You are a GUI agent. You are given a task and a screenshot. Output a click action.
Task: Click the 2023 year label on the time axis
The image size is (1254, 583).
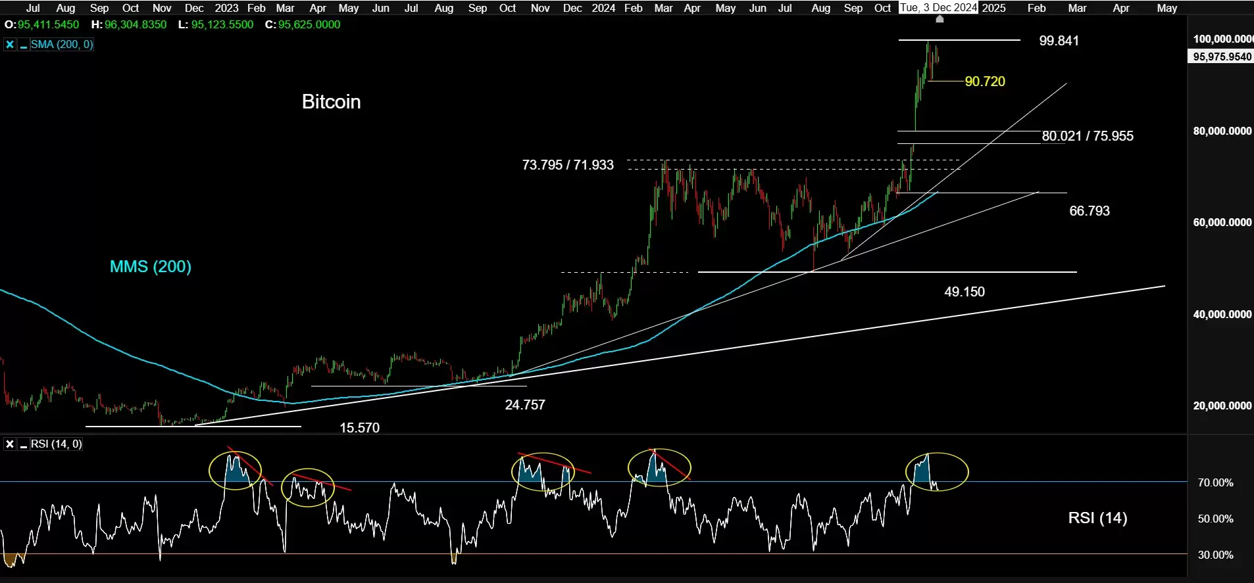[226, 8]
